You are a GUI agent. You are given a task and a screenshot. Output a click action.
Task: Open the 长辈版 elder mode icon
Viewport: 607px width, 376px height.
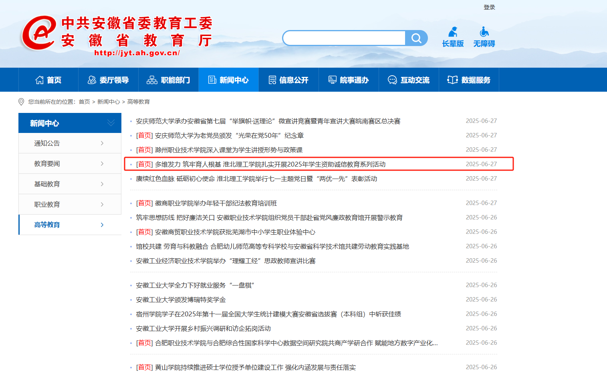click(x=453, y=32)
